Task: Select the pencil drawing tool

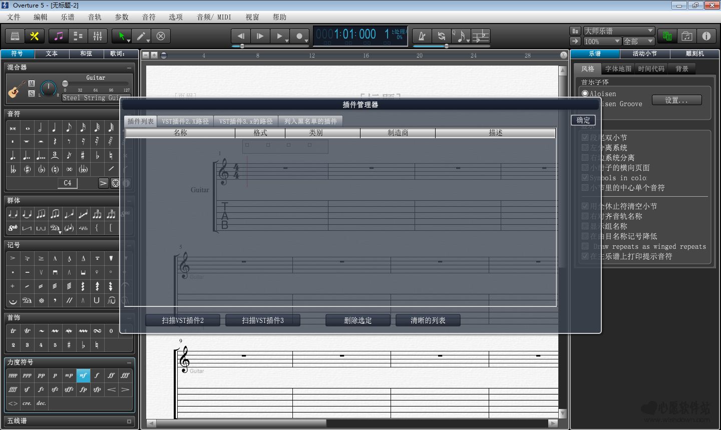Action: [141, 36]
